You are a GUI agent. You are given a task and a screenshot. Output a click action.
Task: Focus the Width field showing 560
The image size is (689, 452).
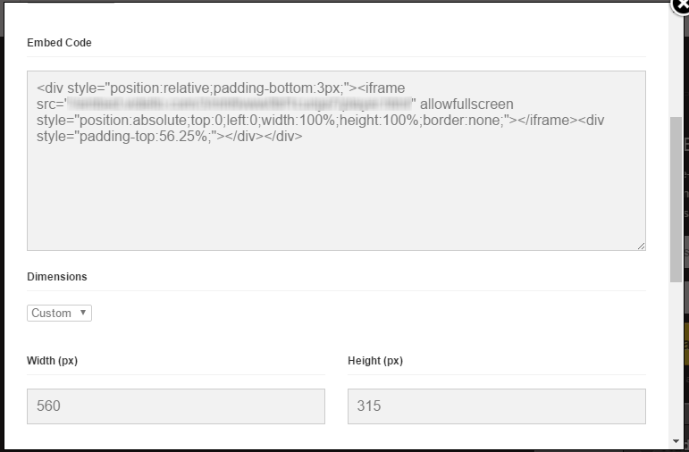click(x=176, y=406)
